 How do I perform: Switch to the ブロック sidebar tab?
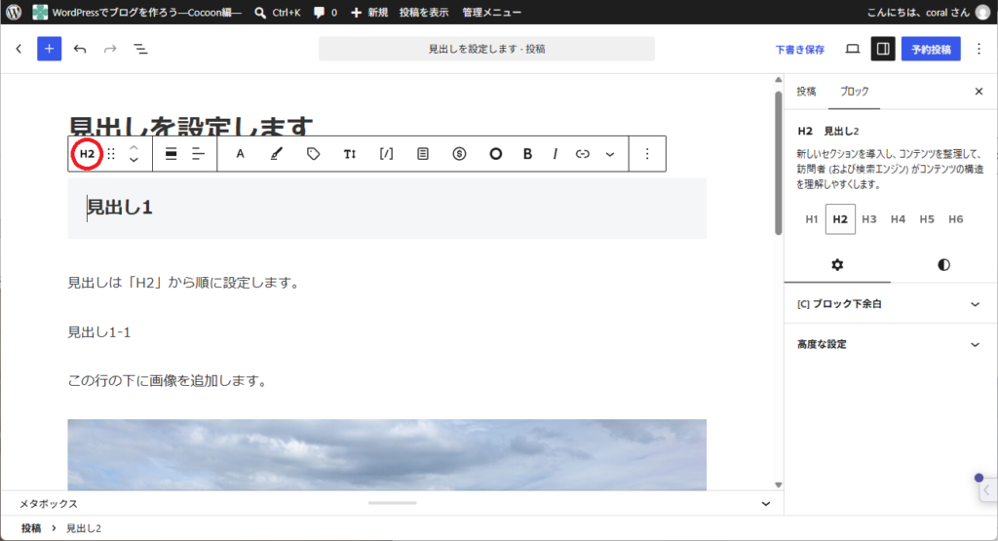click(x=854, y=92)
